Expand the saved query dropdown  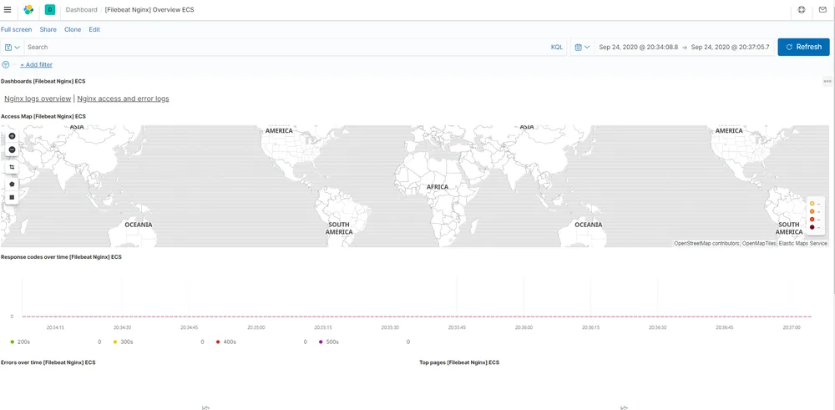point(13,47)
